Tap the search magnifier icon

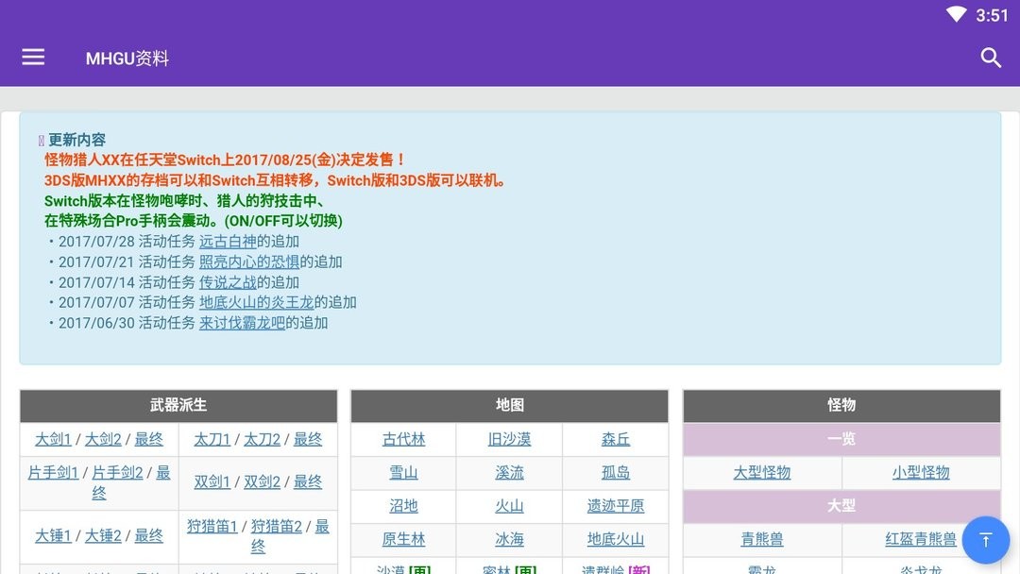point(990,58)
